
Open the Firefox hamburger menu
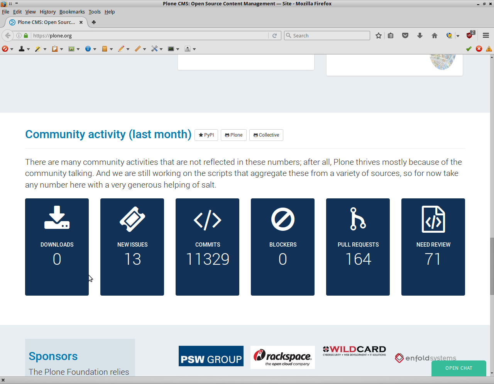pyautogui.click(x=486, y=36)
